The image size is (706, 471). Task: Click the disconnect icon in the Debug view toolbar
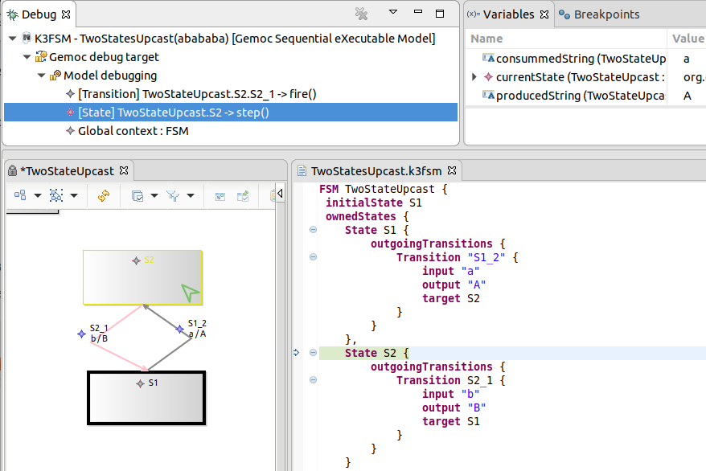360,14
